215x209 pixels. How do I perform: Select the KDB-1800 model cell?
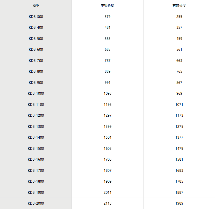(36, 181)
